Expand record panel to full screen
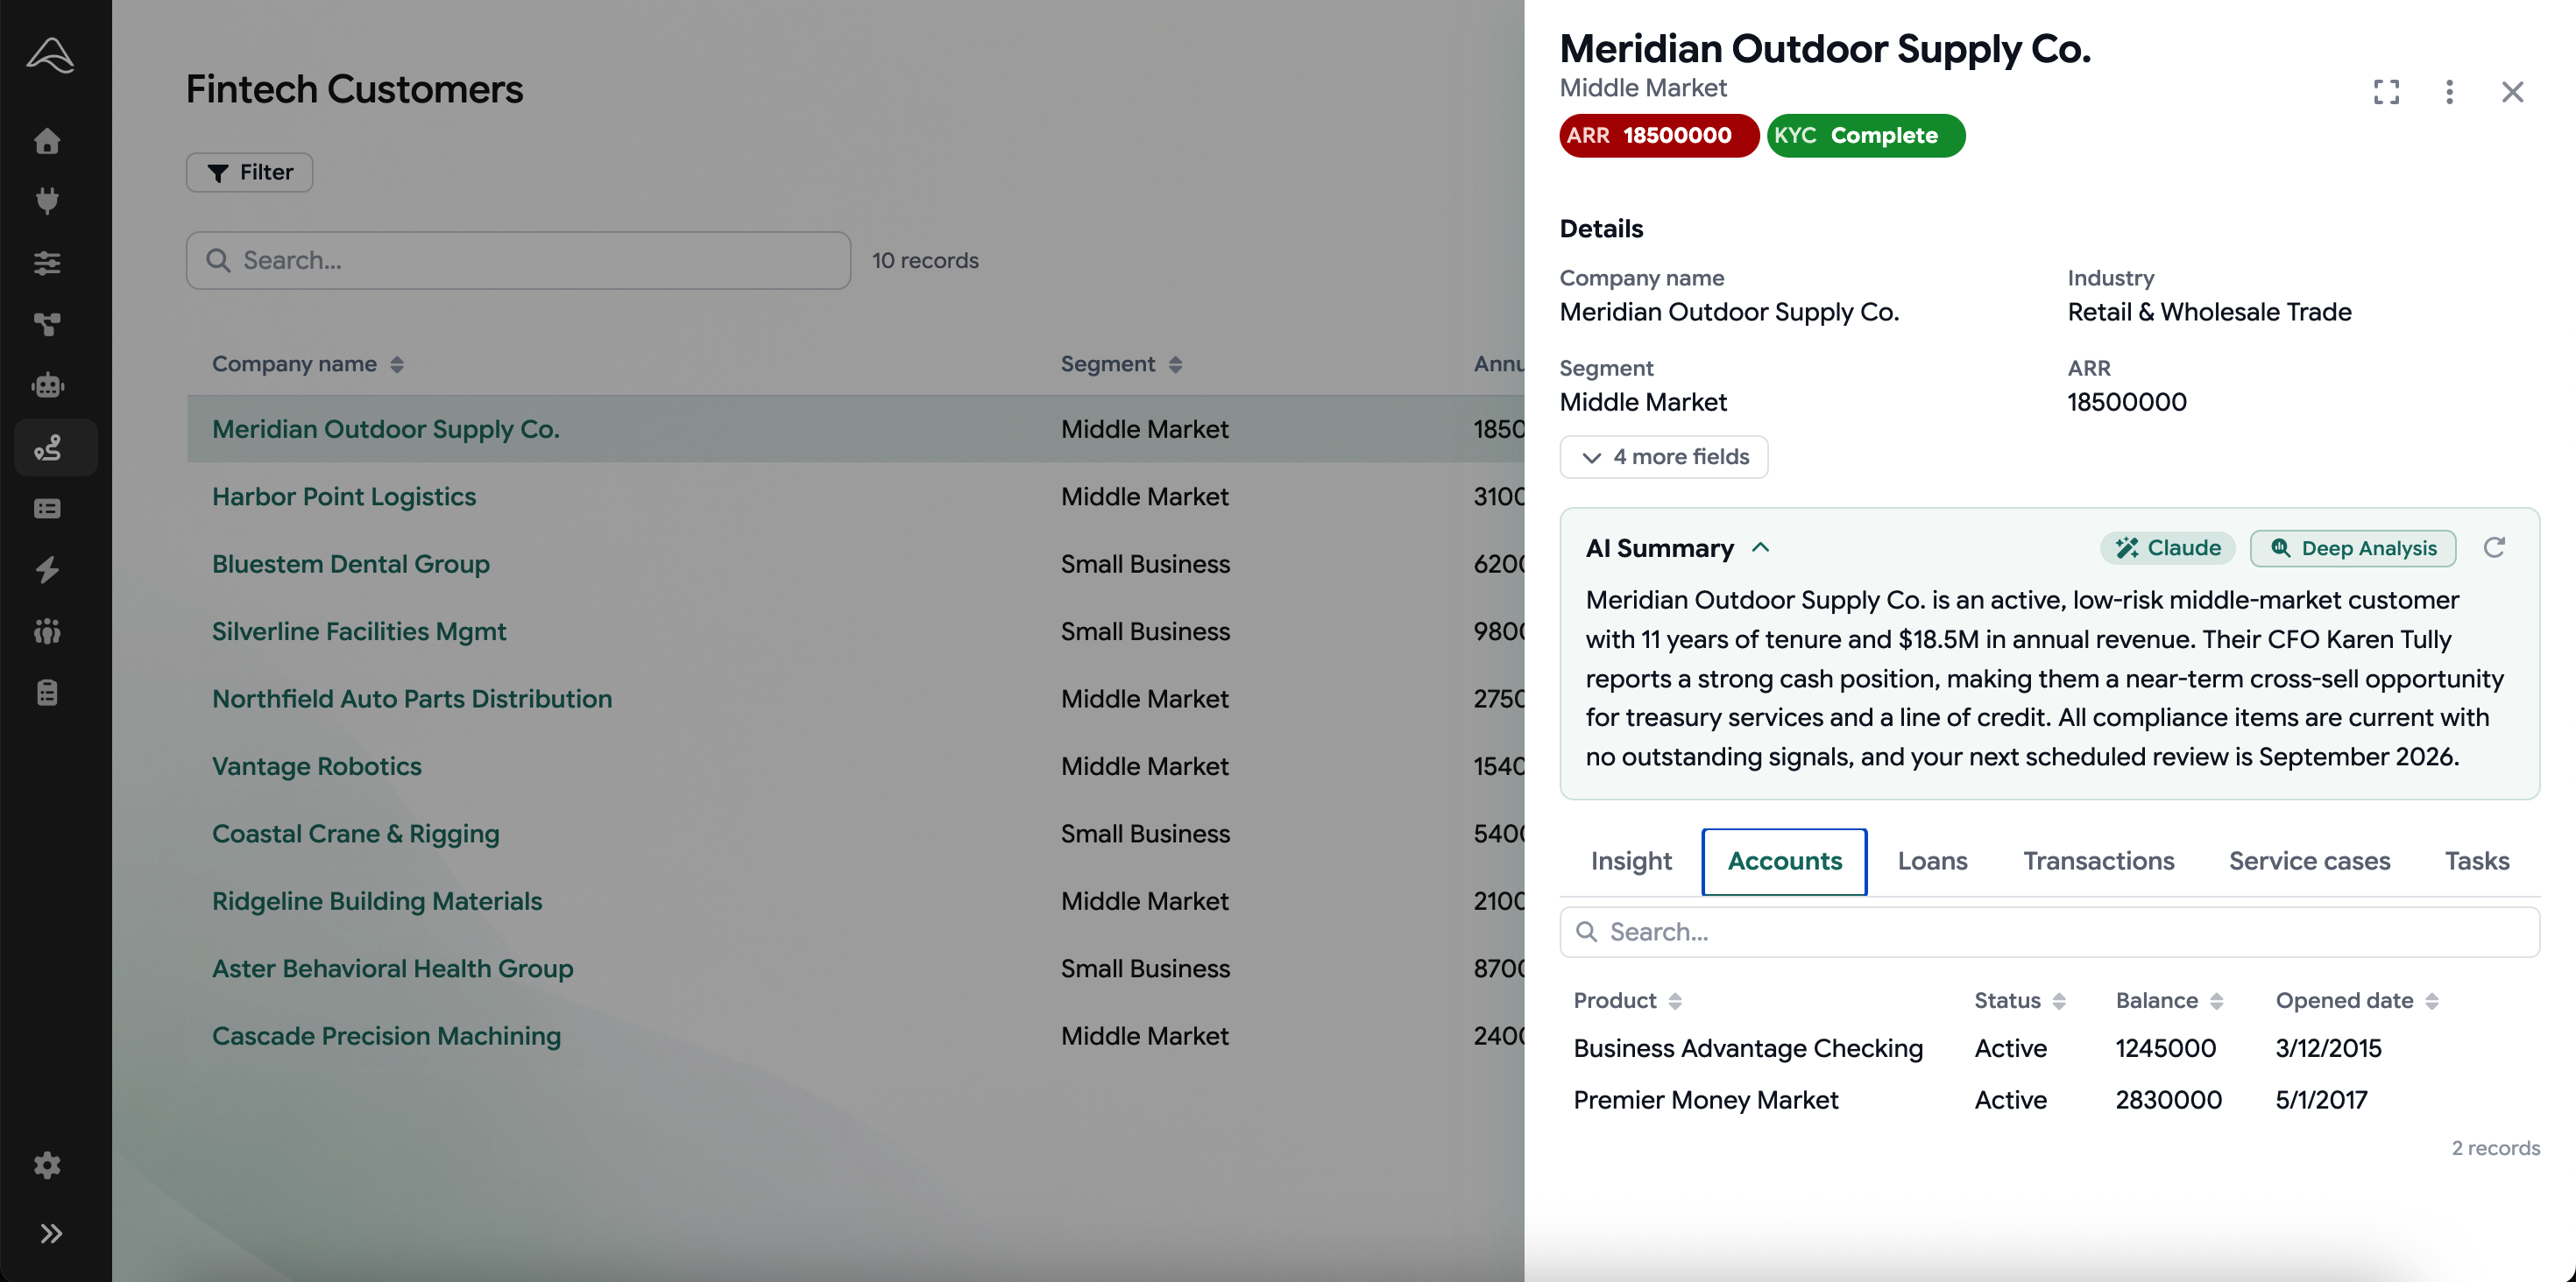2576x1282 pixels. 2386,92
